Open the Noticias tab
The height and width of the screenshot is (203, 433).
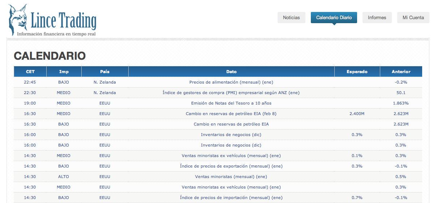tap(291, 18)
